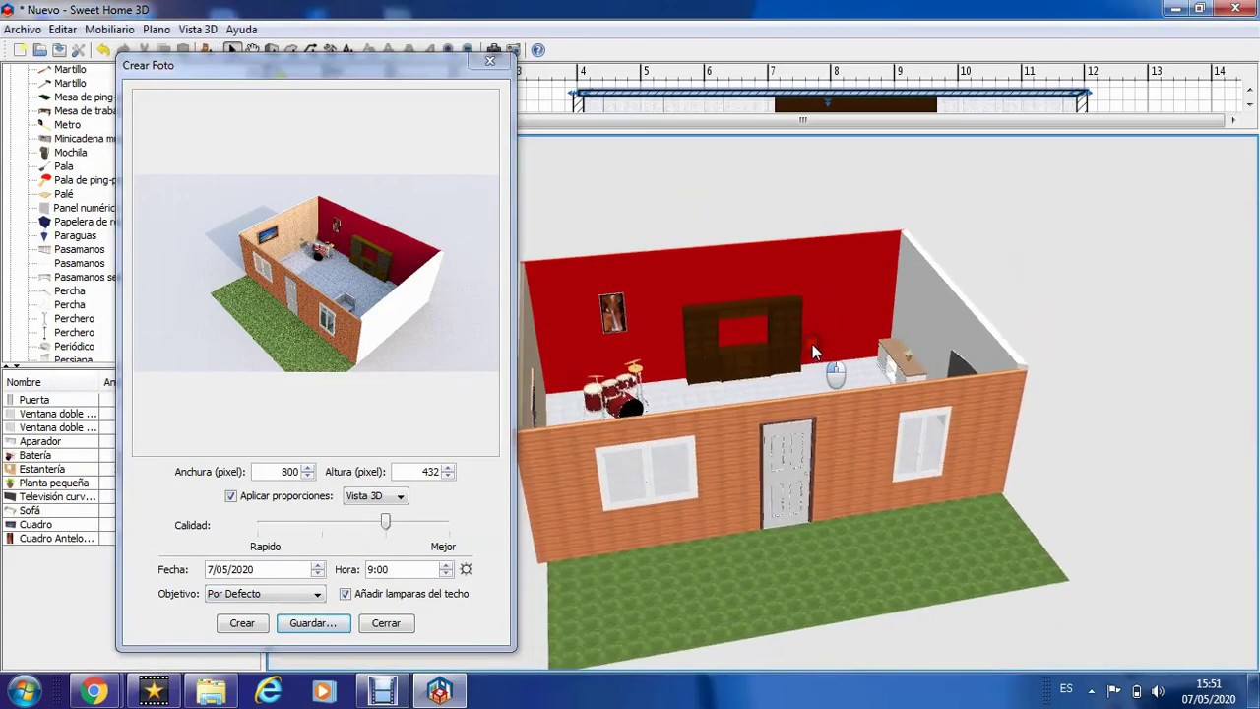This screenshot has height=709, width=1260.
Task: Open the Plano menu
Action: (157, 30)
